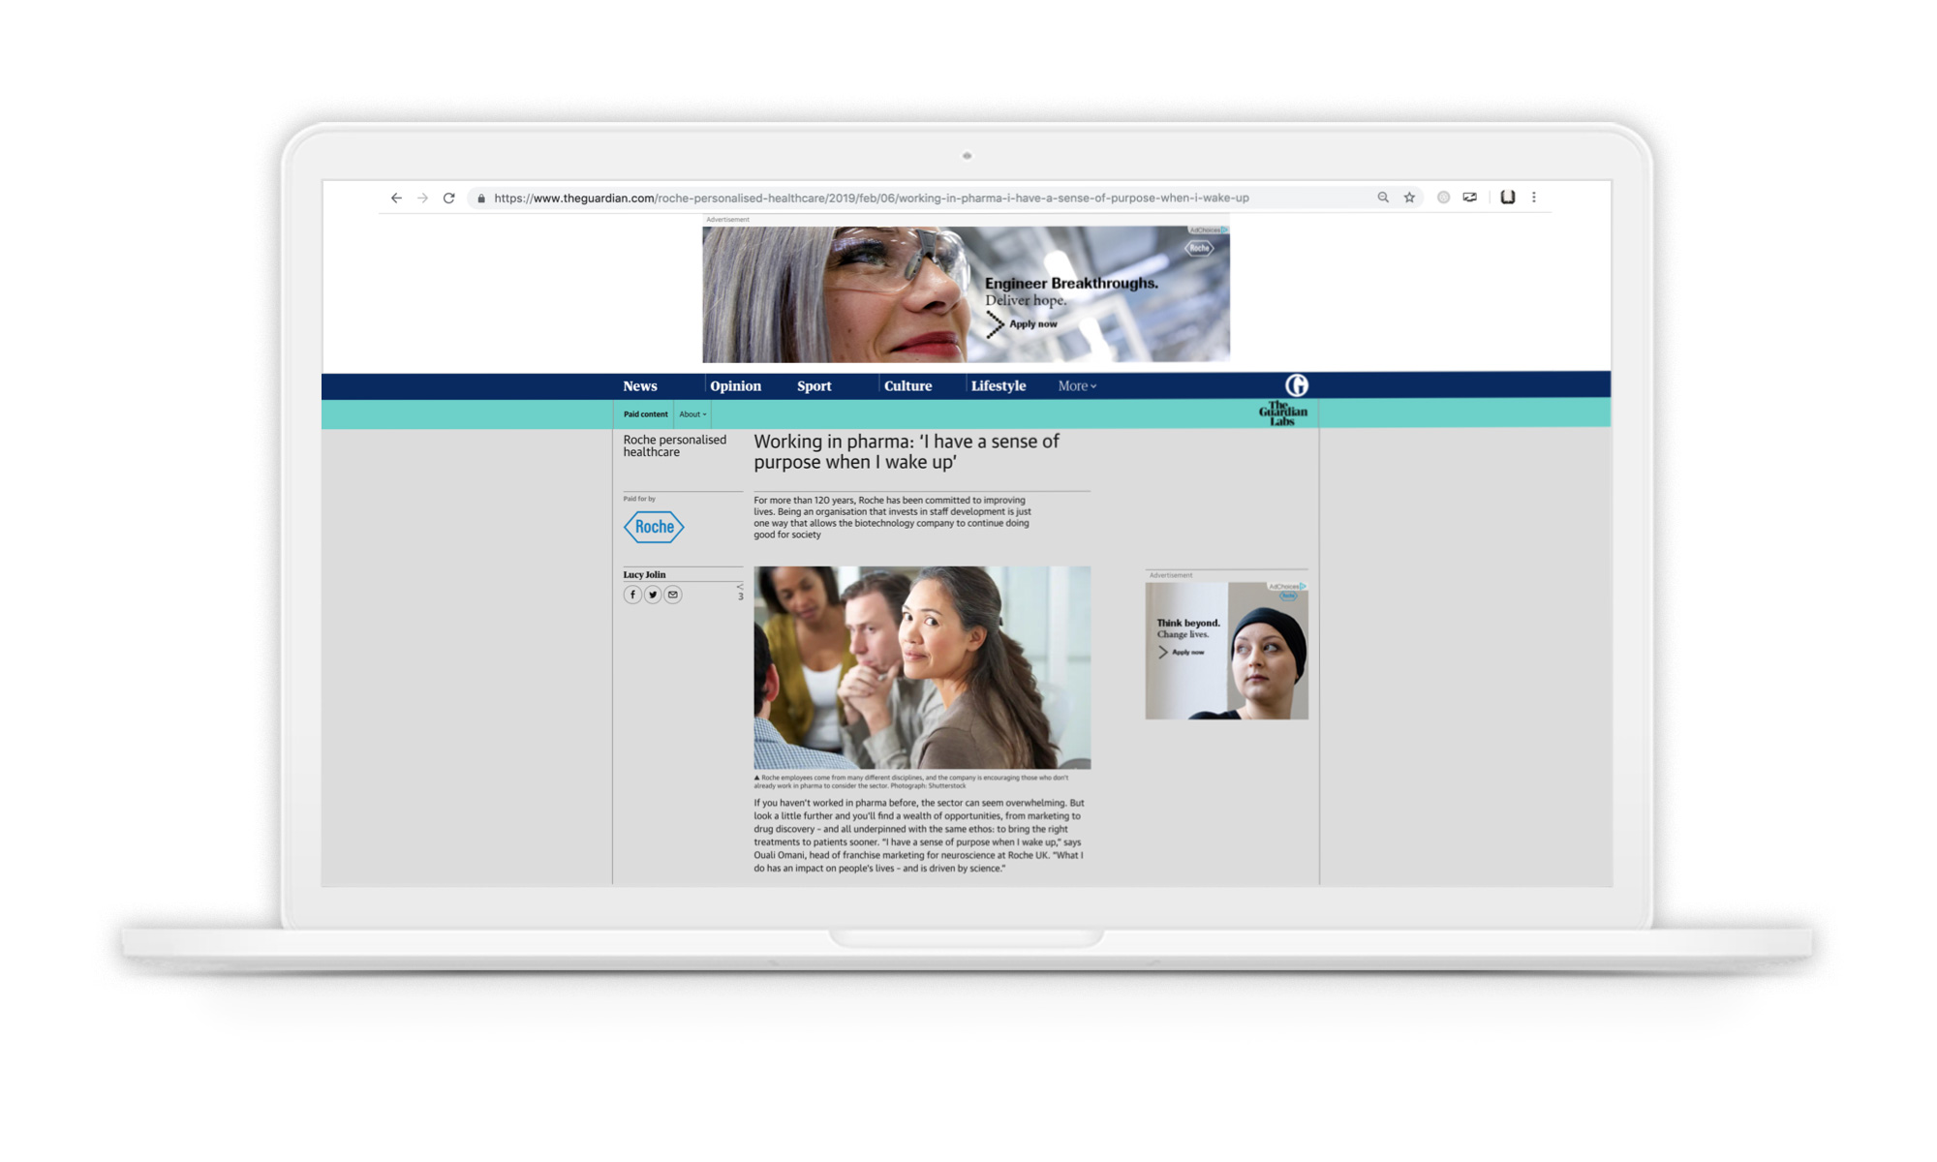Open the Lifestyle section
This screenshot has height=1162, width=1937.
[999, 385]
